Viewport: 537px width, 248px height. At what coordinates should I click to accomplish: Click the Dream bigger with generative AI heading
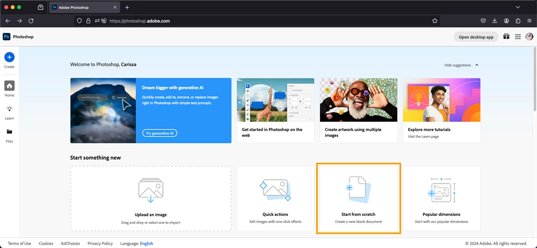pyautogui.click(x=171, y=87)
